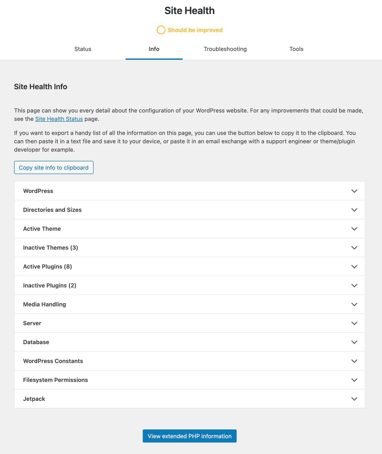Click the yellow status circle icon
382x454 pixels.
pos(161,30)
